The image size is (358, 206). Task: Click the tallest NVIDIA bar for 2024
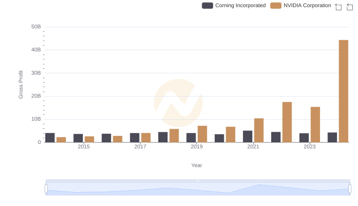343,91
